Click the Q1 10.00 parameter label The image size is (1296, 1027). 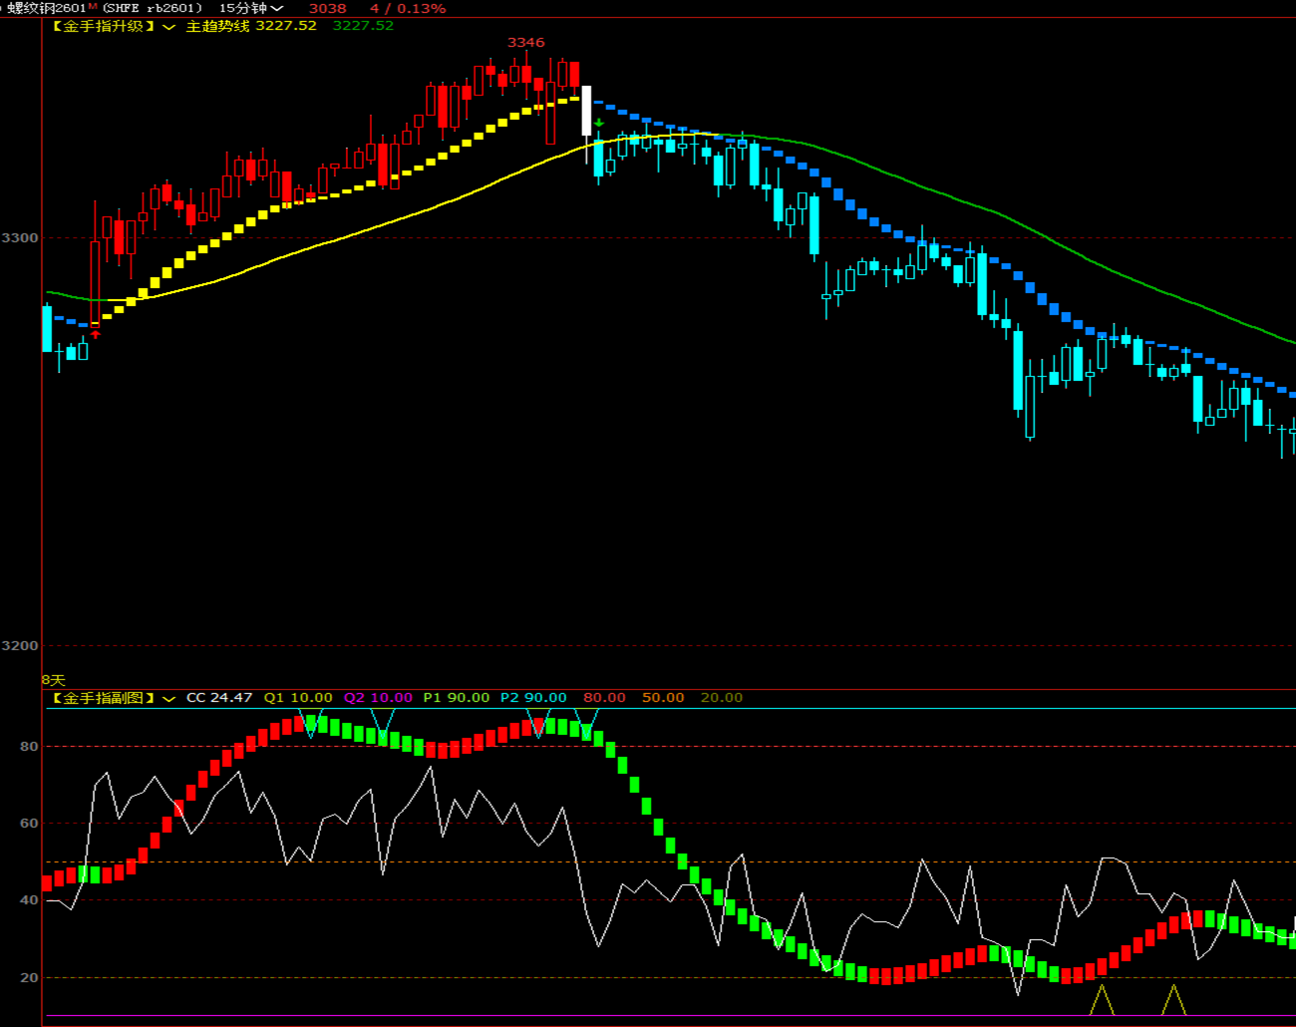pyautogui.click(x=298, y=698)
